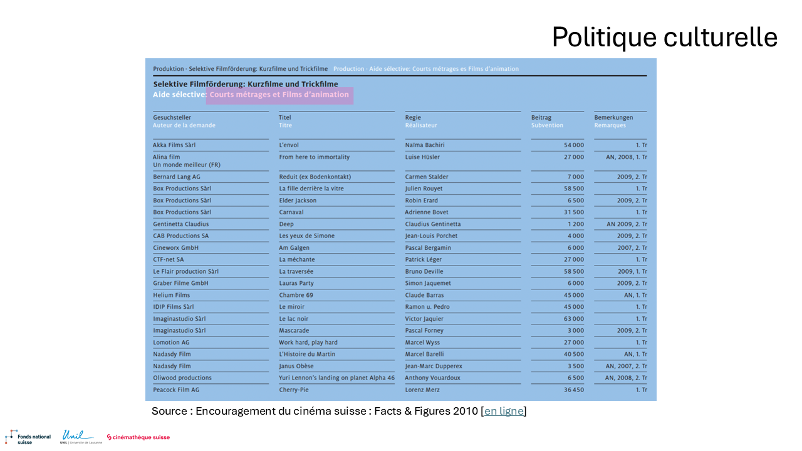Image resolution: width=802 pixels, height=451 pixels.
Task: Select 'Peacock Film AG' in the last row
Action: tap(176, 390)
